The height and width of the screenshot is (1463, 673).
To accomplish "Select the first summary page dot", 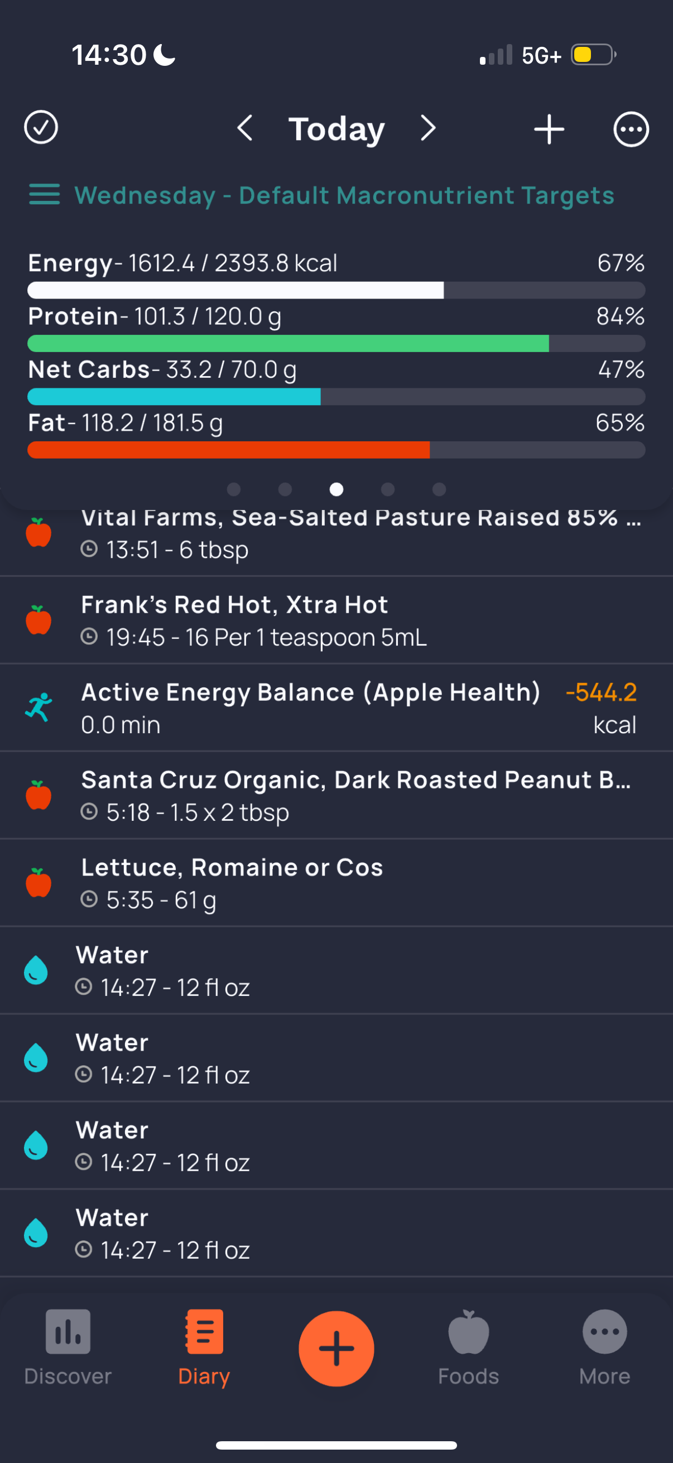I will (x=233, y=489).
